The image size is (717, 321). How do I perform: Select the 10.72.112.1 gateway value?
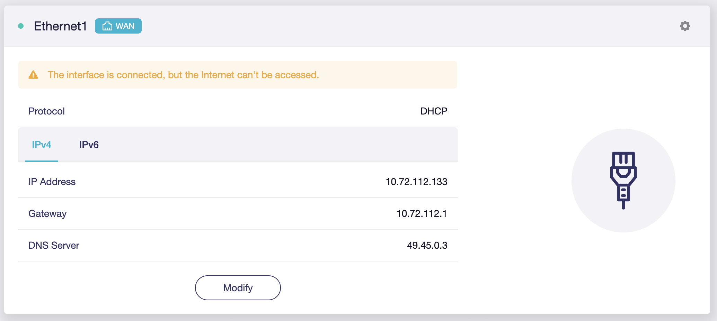coord(422,213)
